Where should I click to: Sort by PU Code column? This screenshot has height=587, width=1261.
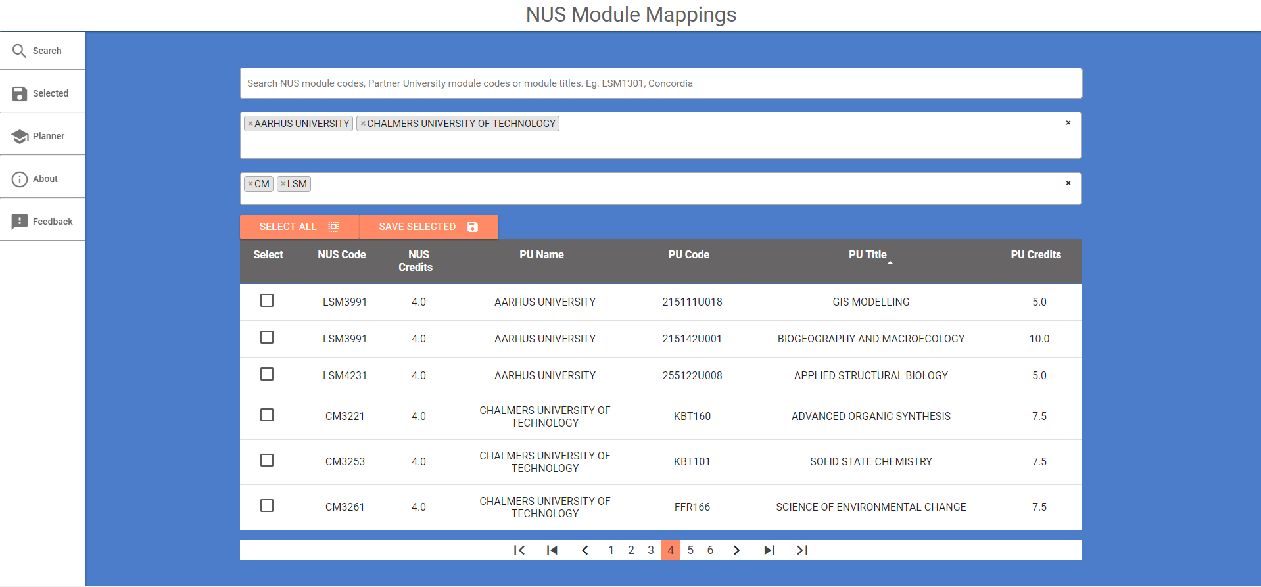689,255
